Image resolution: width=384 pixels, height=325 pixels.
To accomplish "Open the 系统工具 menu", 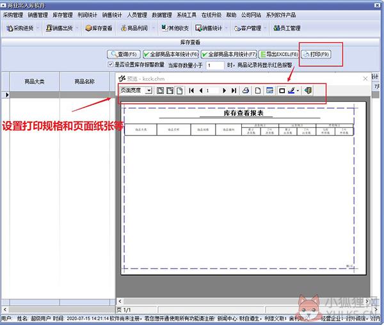I will [x=186, y=15].
